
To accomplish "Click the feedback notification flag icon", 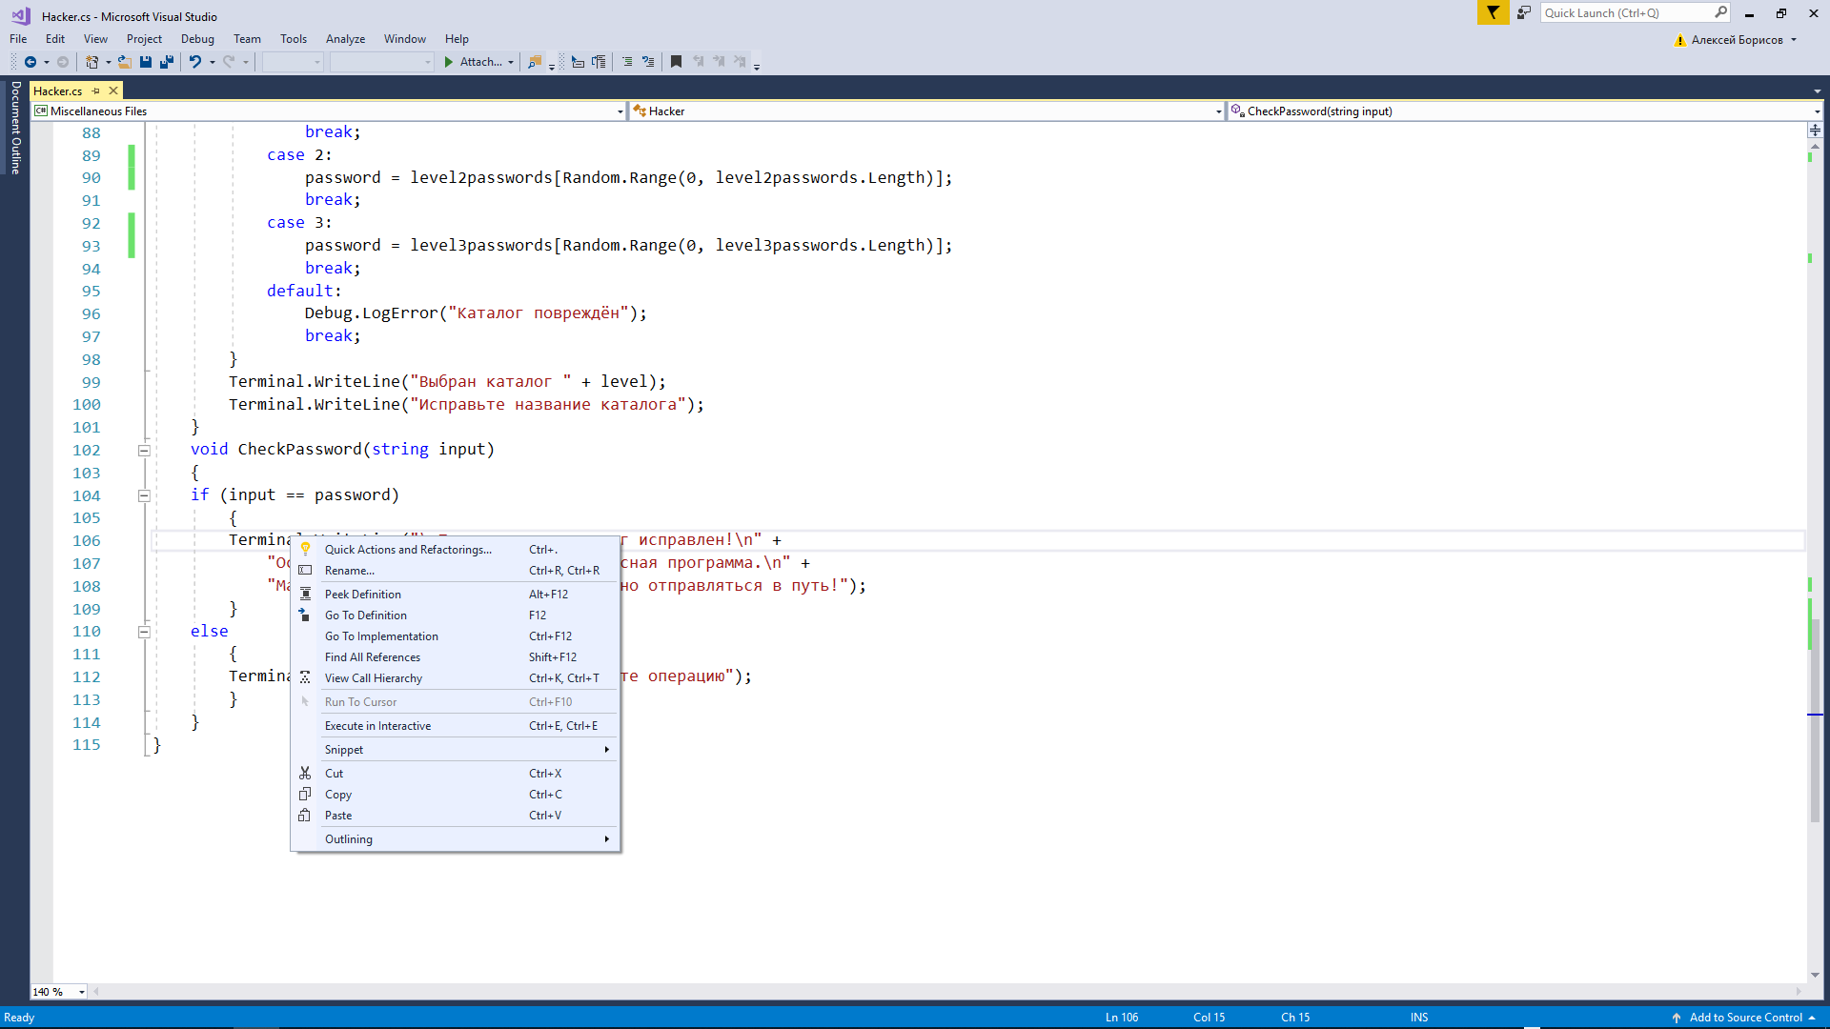I will [x=1493, y=12].
